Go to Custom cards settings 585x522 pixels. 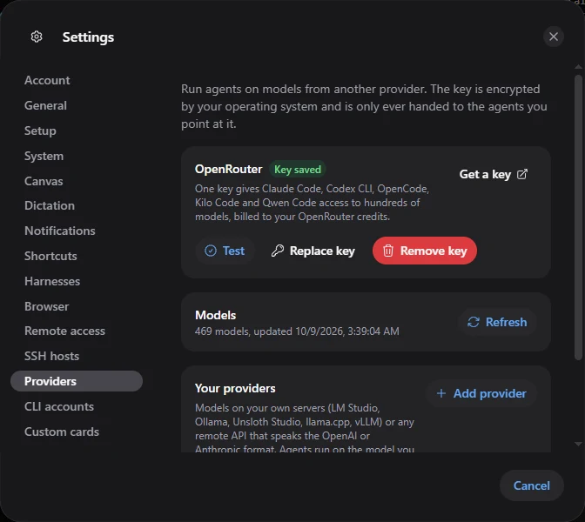[62, 432]
